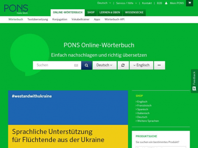Swap languages with the refresh arrows button
The height and width of the screenshot is (148, 198).
pos(123,65)
